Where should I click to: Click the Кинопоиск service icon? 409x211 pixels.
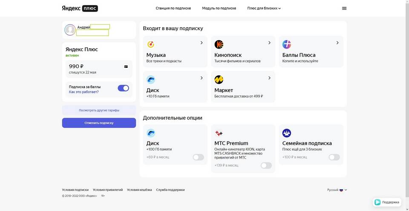click(x=219, y=44)
